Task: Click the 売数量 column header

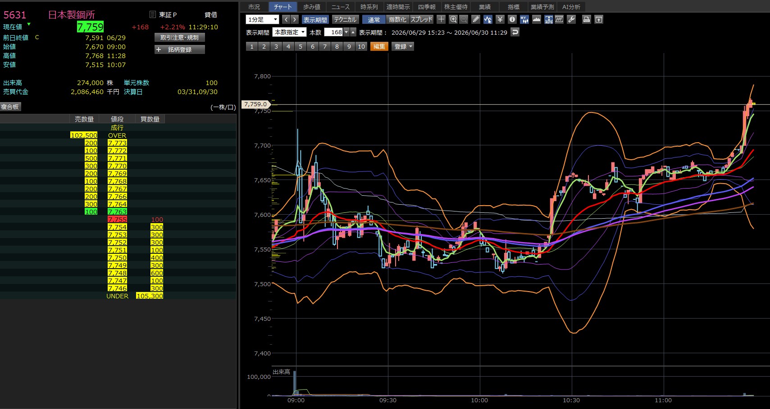Action: point(84,119)
